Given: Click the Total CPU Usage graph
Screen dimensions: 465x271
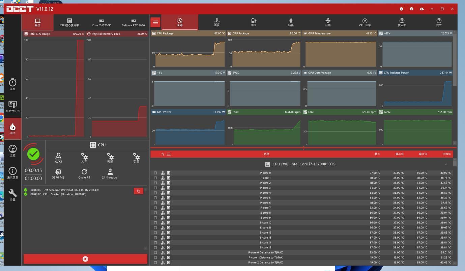Looking at the screenshot, I should click(54, 85).
